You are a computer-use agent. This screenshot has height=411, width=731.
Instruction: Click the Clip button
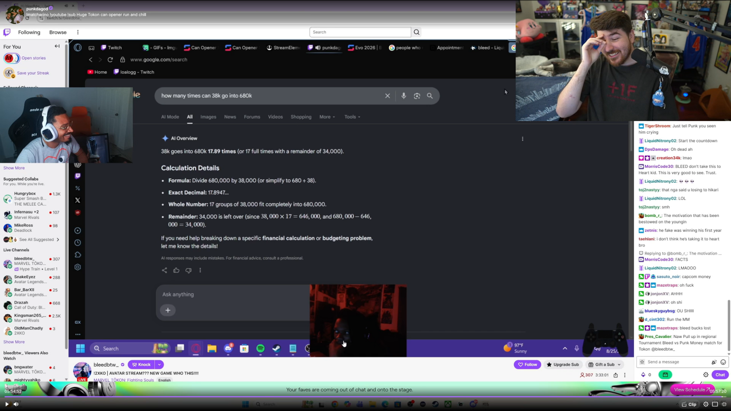[689, 404]
